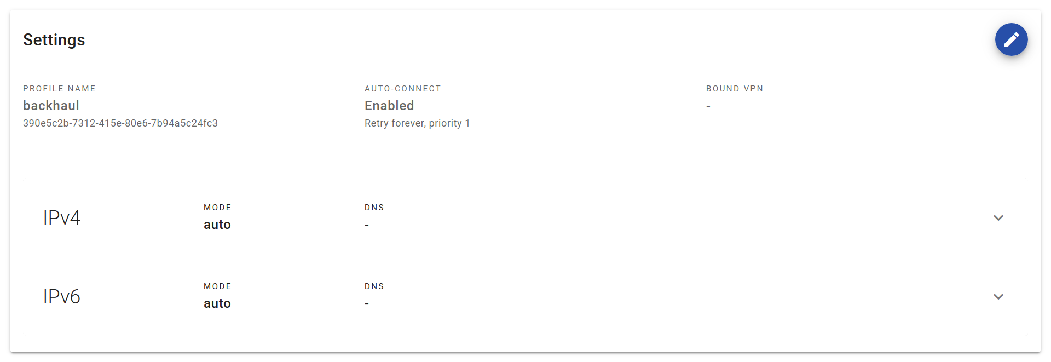Click the PROFILE NAME label
The image size is (1051, 362).
59,89
